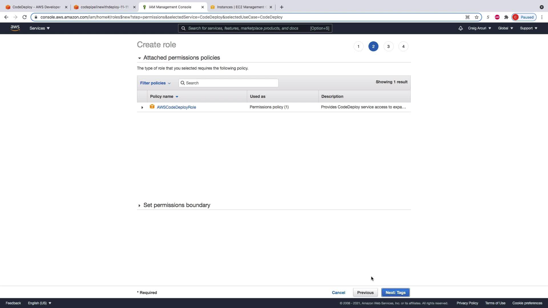Open the notifications bell icon
This screenshot has width=548, height=308.
pyautogui.click(x=460, y=28)
